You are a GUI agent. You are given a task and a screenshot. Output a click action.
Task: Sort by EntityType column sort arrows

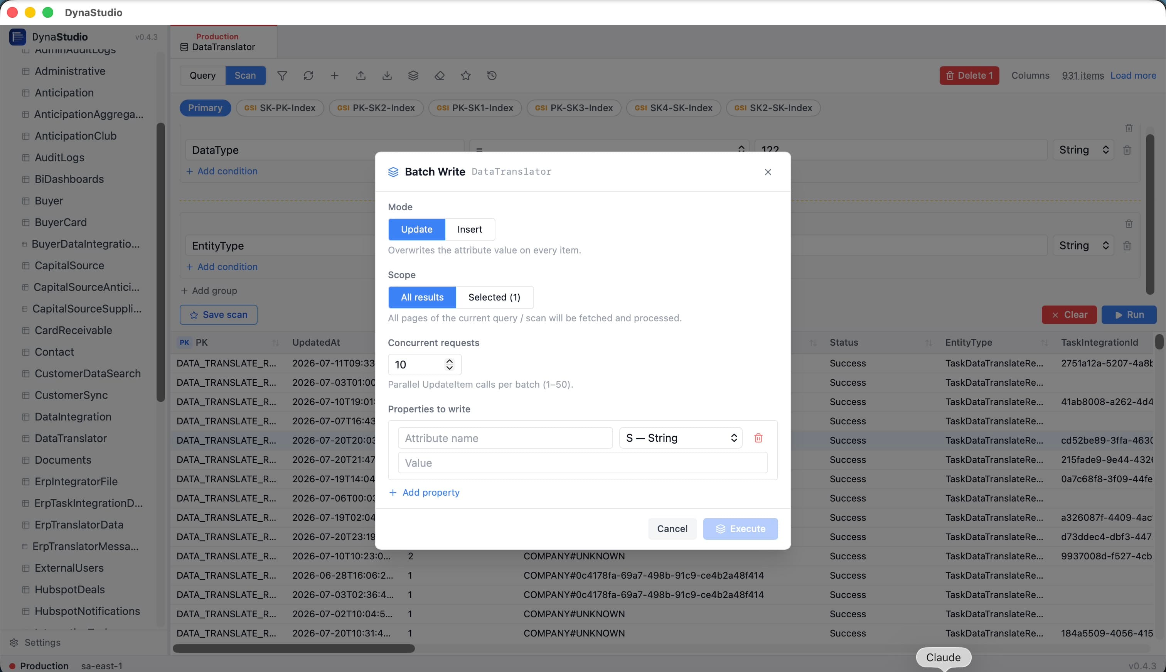coord(1044,343)
